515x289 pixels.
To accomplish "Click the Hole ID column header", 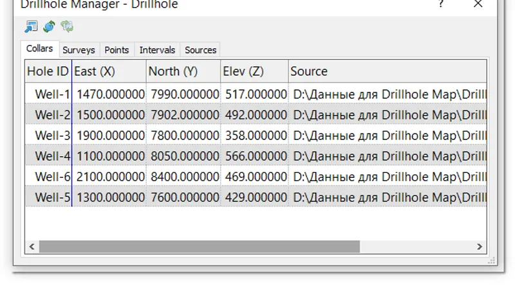I will coord(48,71).
